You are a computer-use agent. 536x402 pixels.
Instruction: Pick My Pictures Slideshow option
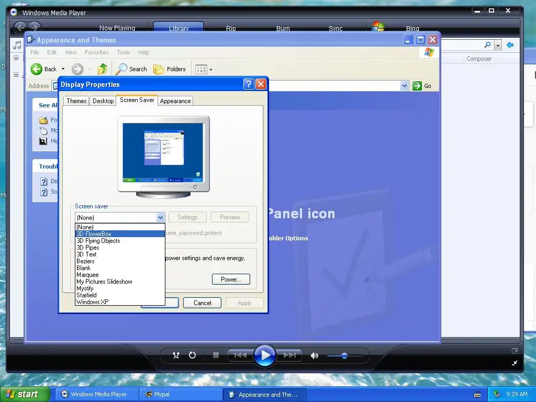point(120,282)
